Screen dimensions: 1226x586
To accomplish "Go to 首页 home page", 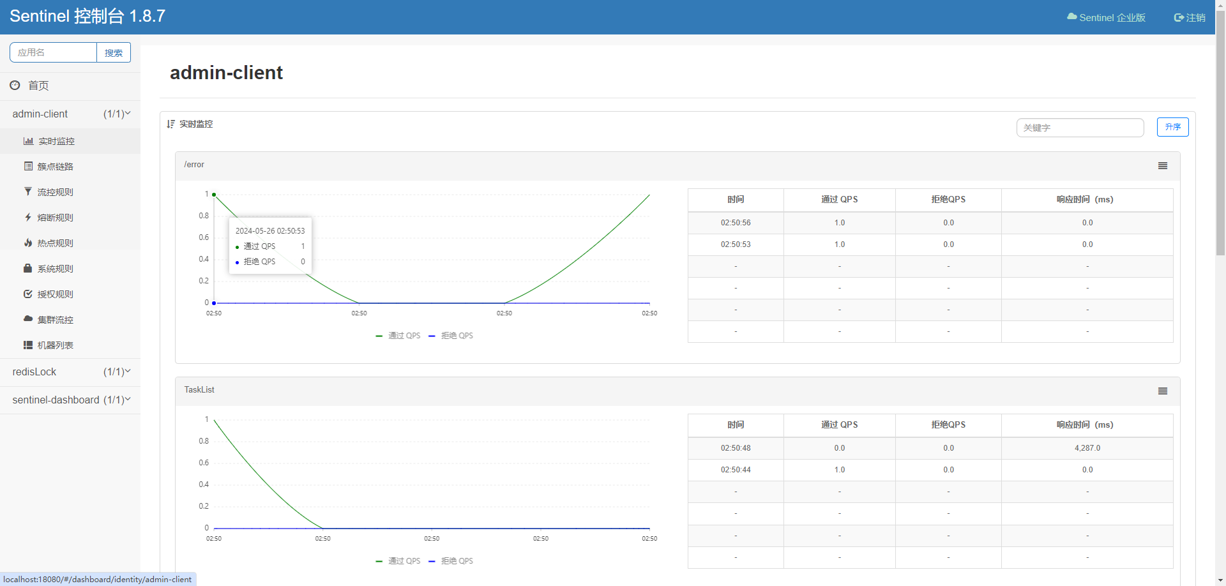I will point(70,86).
